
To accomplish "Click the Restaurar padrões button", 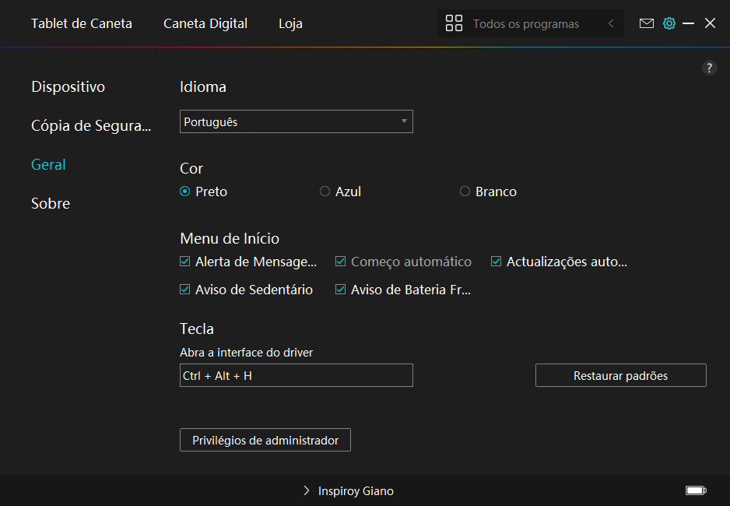I will [620, 375].
